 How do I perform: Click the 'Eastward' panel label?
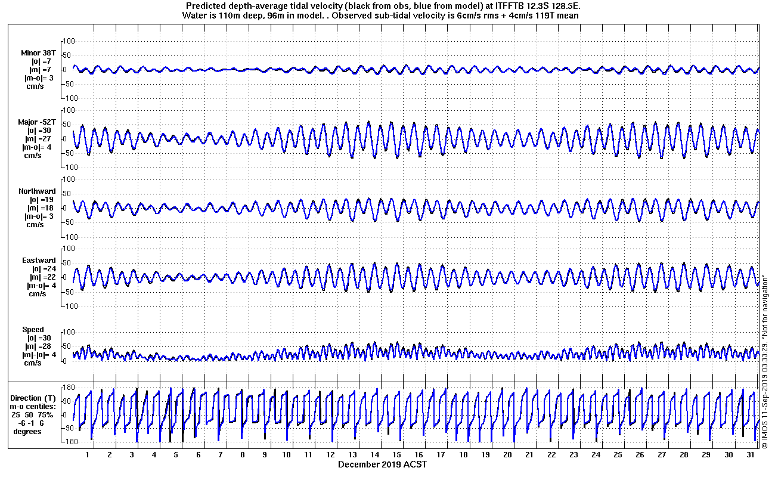click(39, 261)
